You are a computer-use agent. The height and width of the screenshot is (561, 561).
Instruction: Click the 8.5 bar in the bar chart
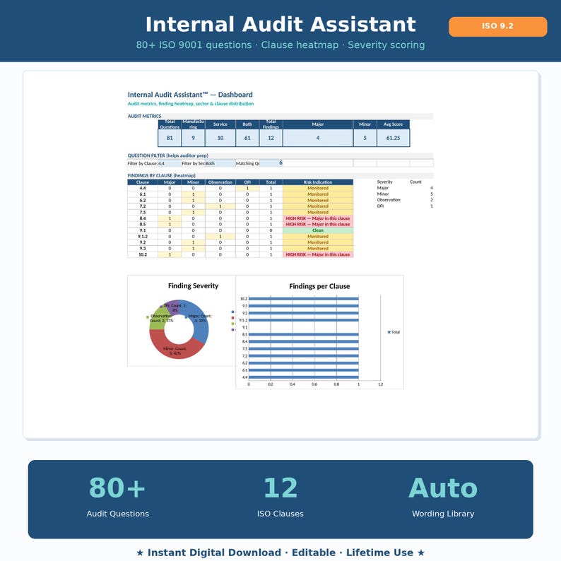[x=303, y=334]
